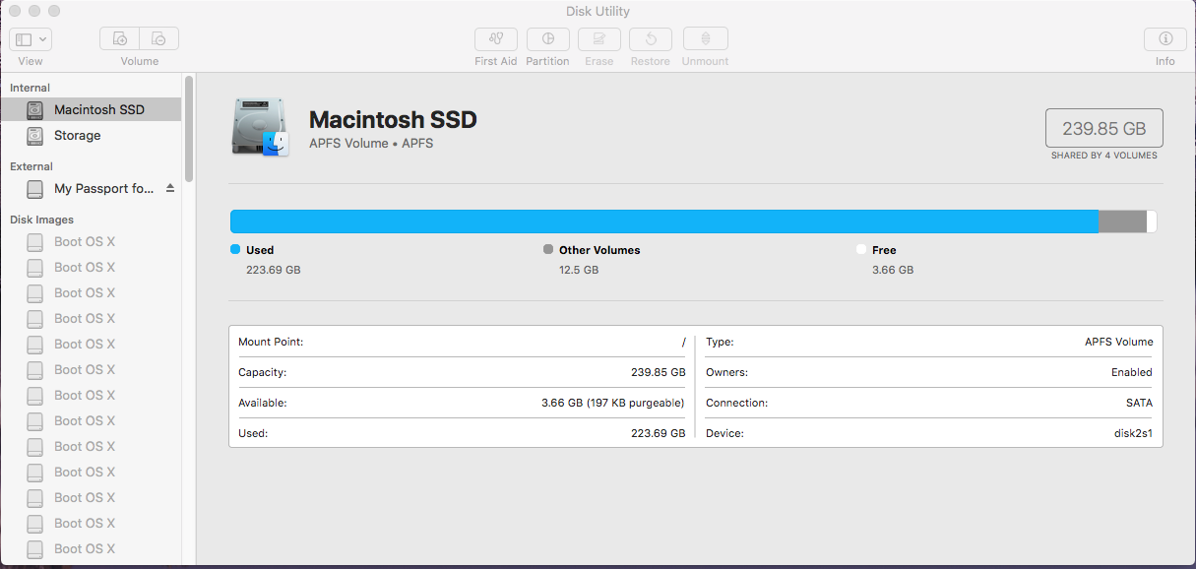Click the 'disk2s1' device value
This screenshot has height=569, width=1196.
pyautogui.click(x=1133, y=433)
